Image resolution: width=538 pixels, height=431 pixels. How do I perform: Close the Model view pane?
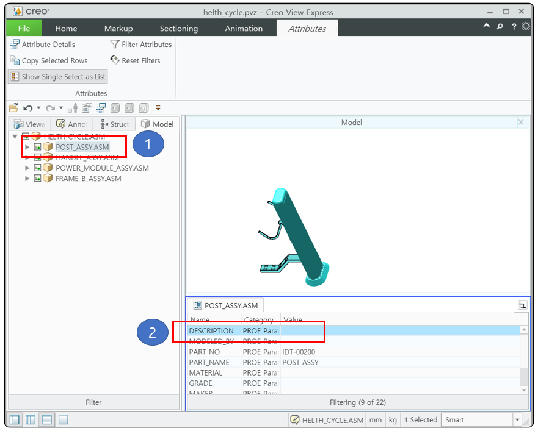click(x=521, y=123)
